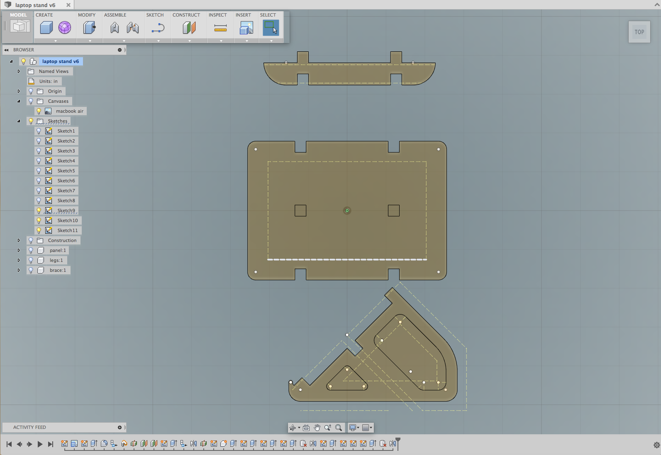The image size is (661, 455).
Task: Click the timeline settings gear icon
Action: pyautogui.click(x=656, y=445)
